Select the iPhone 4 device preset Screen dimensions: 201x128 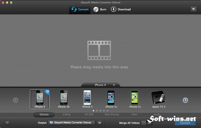(x=40, y=99)
